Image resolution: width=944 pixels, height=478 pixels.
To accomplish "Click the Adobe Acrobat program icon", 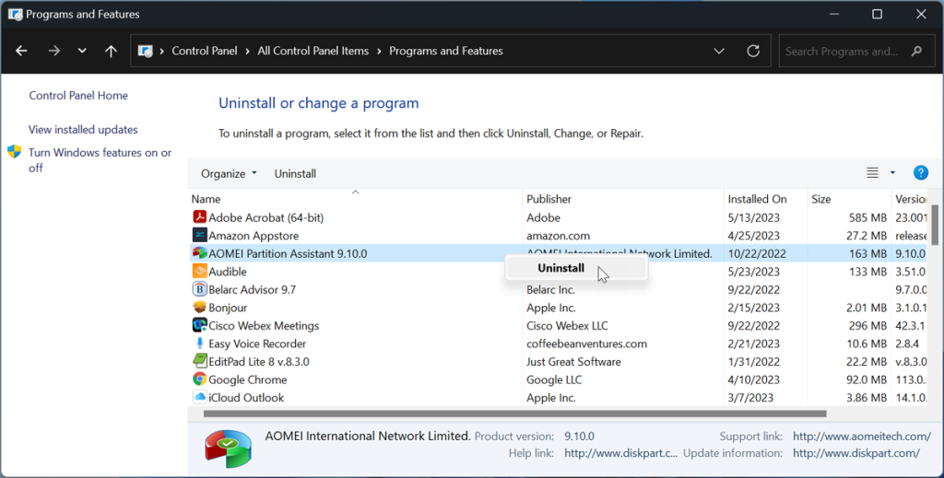I will point(199,216).
